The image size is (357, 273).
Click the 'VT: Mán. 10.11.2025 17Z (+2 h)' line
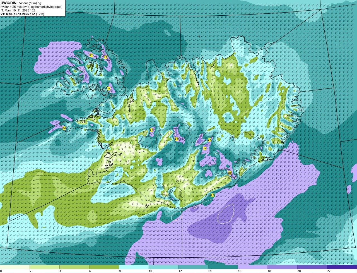22,14
